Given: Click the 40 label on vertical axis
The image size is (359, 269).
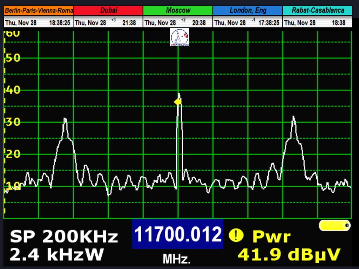Looking at the screenshot, I should (x=13, y=90).
